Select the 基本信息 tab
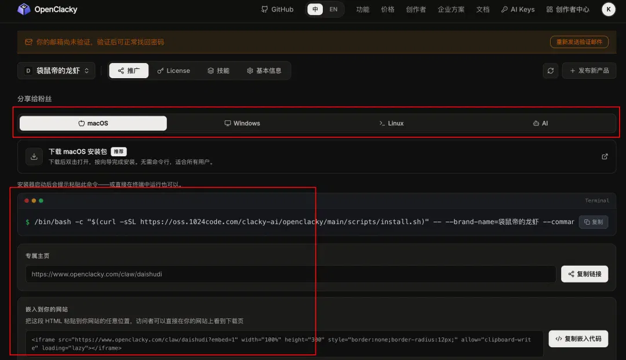This screenshot has height=360, width=626. point(264,71)
